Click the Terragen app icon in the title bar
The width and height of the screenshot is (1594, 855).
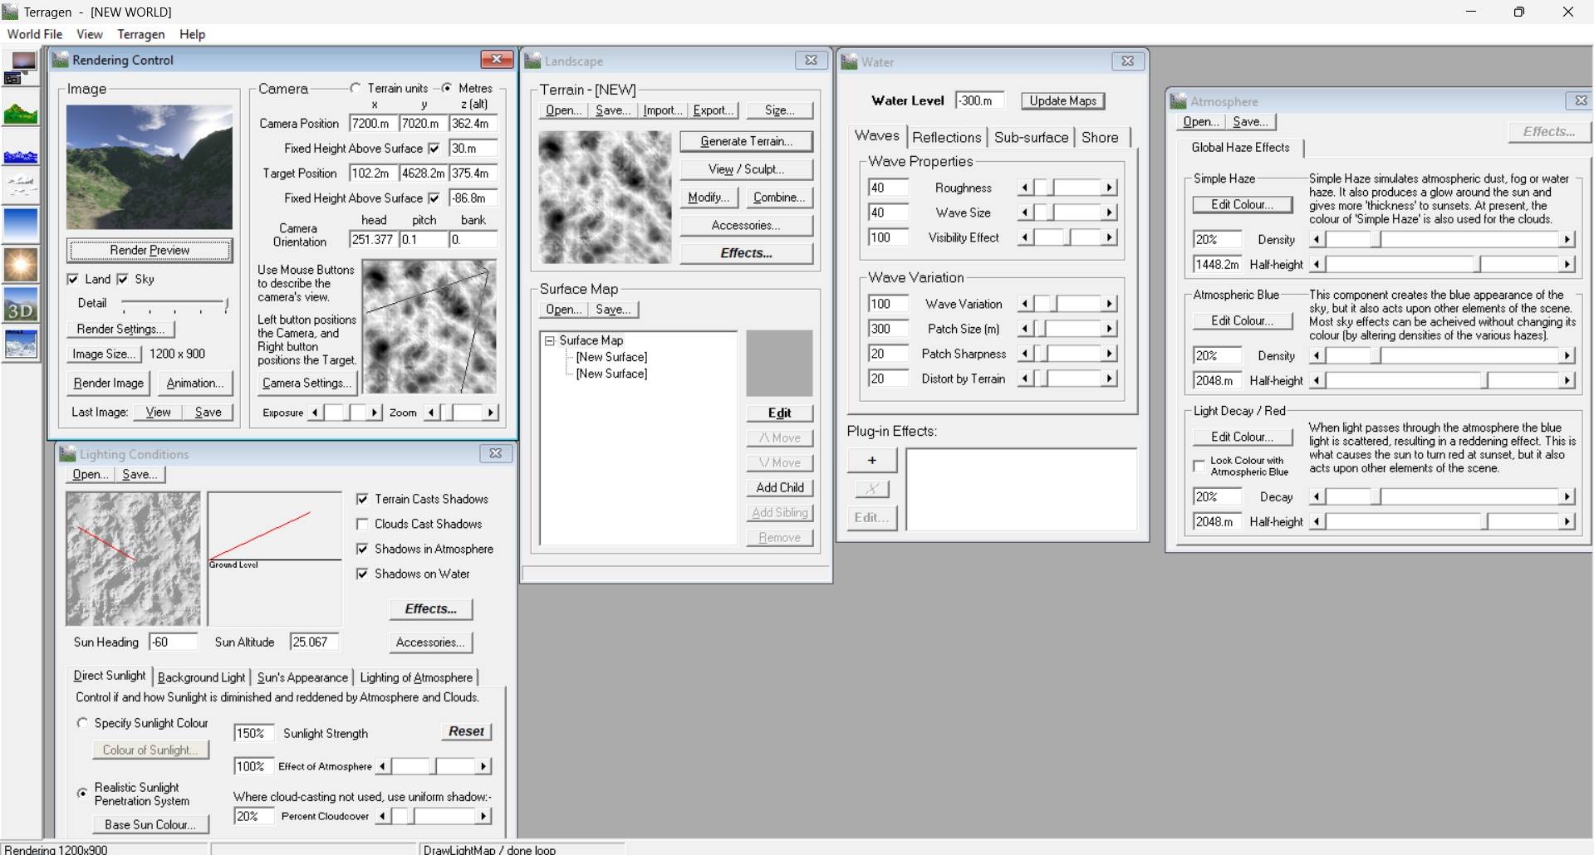pyautogui.click(x=11, y=12)
